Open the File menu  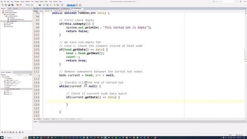tap(5, 2)
